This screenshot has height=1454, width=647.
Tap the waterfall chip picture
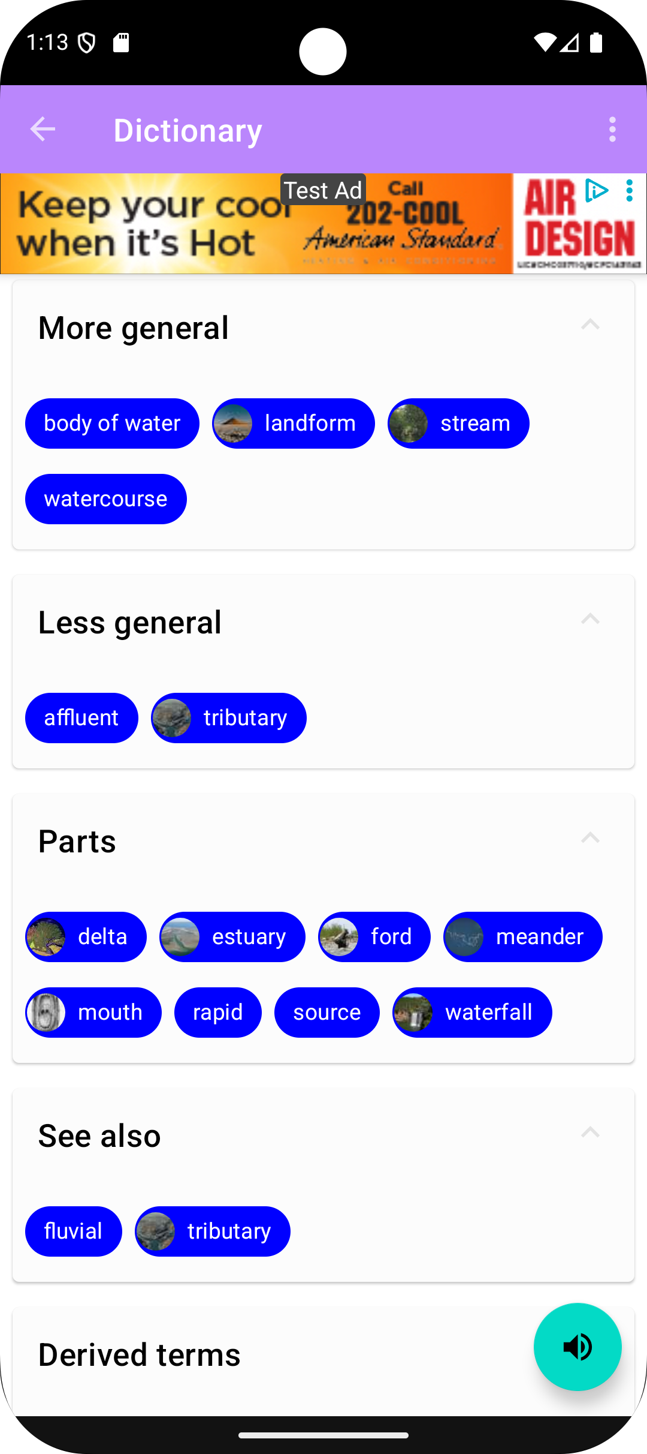[413, 1013]
